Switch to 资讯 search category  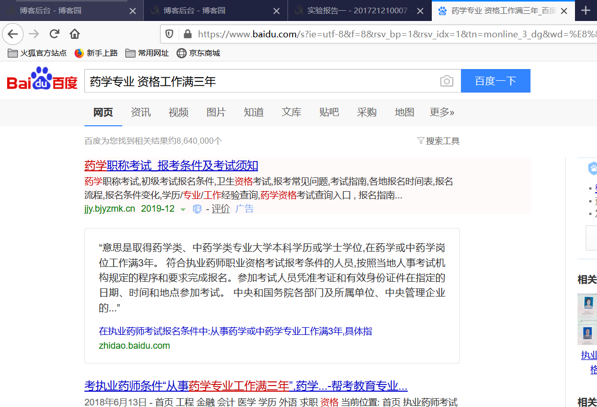[x=141, y=112]
